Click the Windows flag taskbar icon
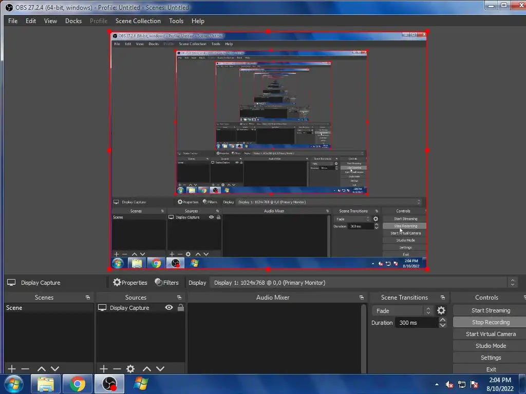Viewport: 526px width, 394px height. click(141, 384)
